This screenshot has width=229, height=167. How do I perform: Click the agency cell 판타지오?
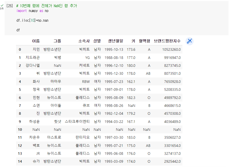point(83,137)
